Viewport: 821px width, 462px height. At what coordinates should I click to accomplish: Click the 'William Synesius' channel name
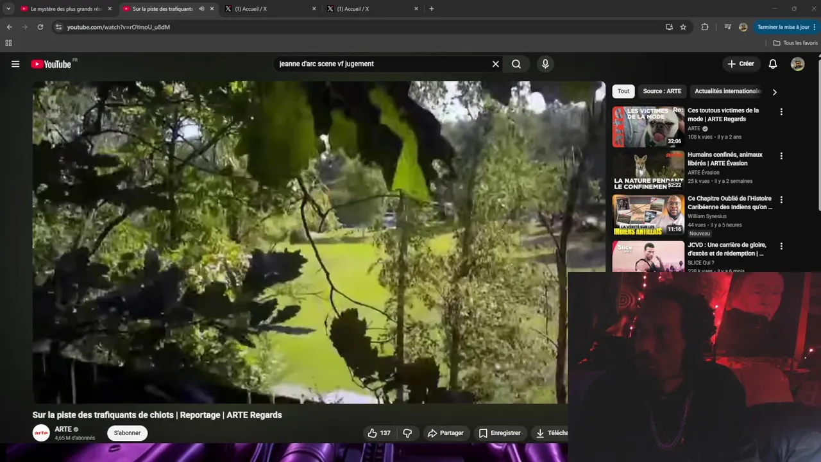pos(707,216)
